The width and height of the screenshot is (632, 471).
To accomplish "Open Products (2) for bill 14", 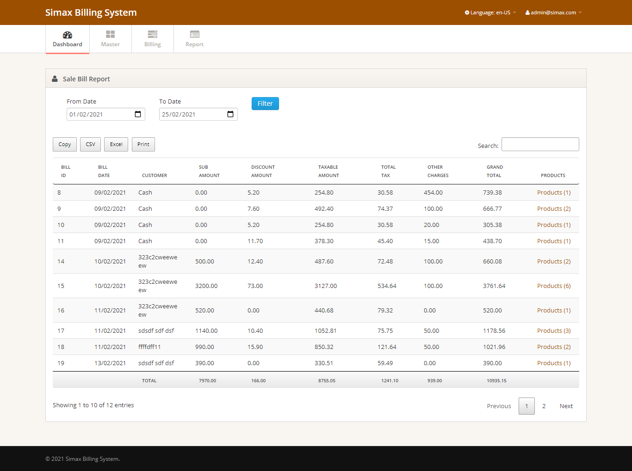I will [x=554, y=261].
